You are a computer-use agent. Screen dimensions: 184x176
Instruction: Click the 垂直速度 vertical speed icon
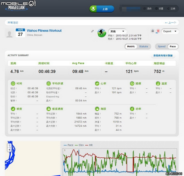click(49, 109)
